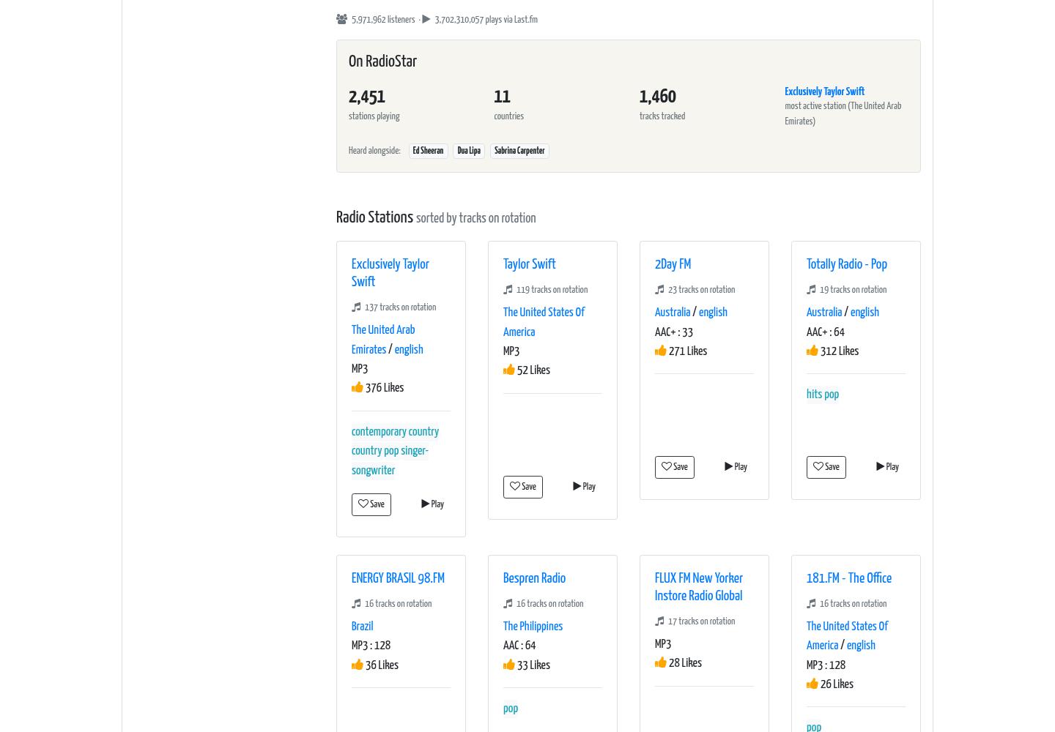1055x732 pixels.
Task: Click thumbs-up icon beside 271 Likes
Action: pyautogui.click(x=661, y=351)
